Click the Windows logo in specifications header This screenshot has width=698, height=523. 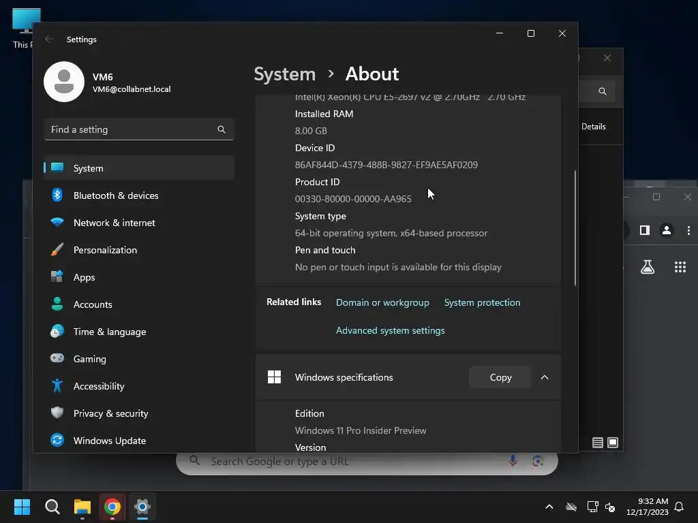(x=274, y=377)
